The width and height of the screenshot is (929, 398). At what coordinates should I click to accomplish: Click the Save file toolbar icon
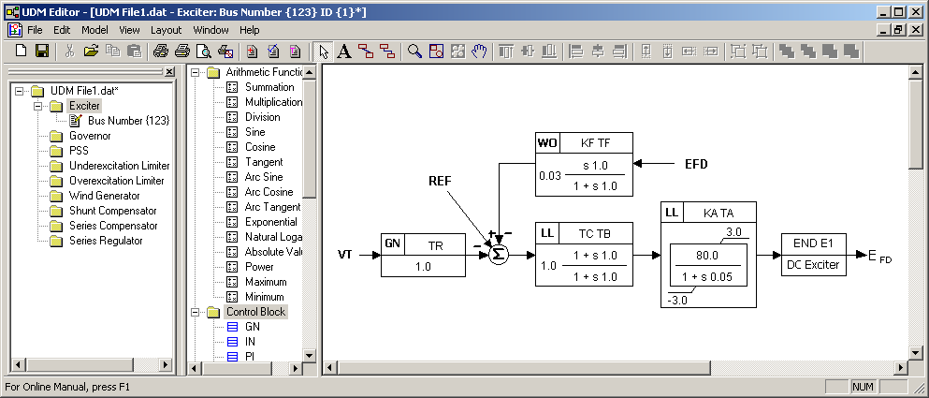42,51
